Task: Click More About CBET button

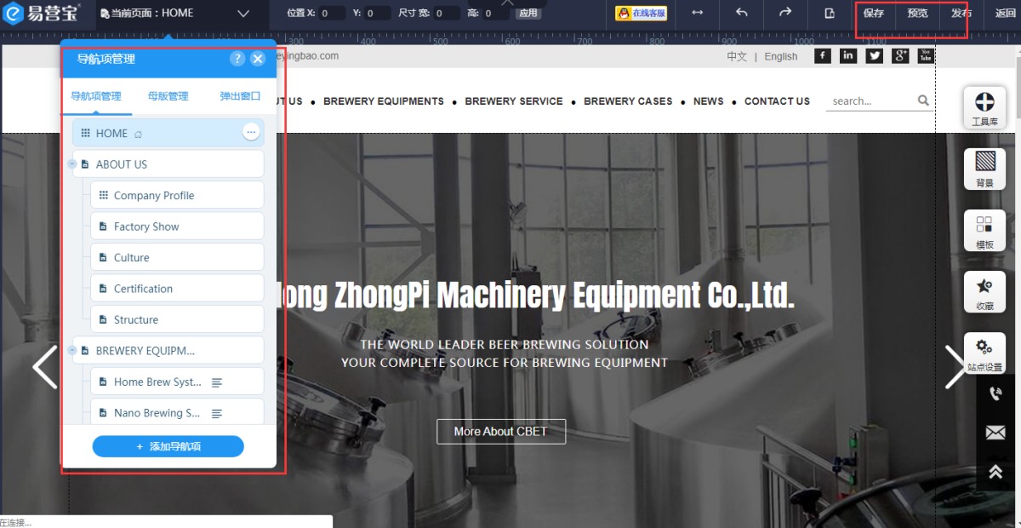Action: 500,432
